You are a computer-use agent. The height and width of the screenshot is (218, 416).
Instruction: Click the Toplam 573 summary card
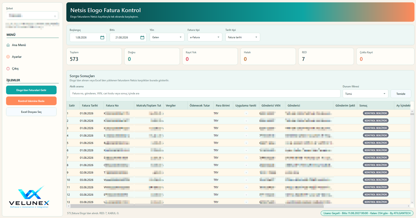94,56
